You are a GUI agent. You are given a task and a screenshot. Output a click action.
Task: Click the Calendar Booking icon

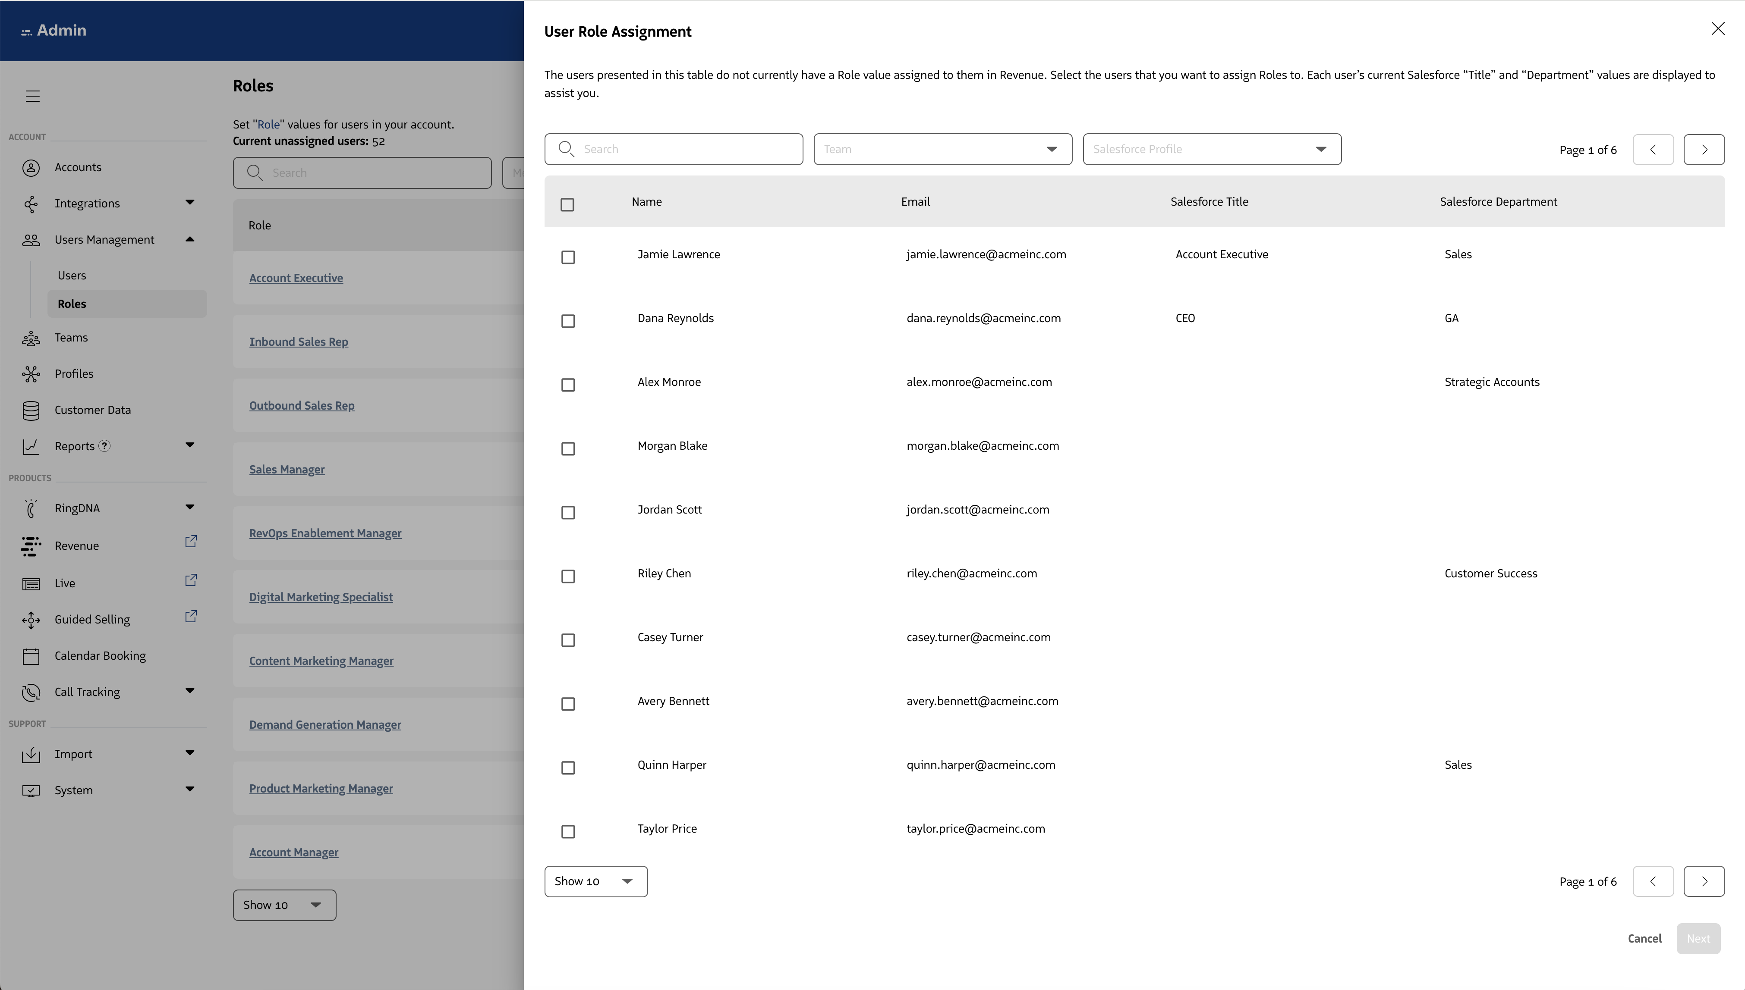(31, 656)
